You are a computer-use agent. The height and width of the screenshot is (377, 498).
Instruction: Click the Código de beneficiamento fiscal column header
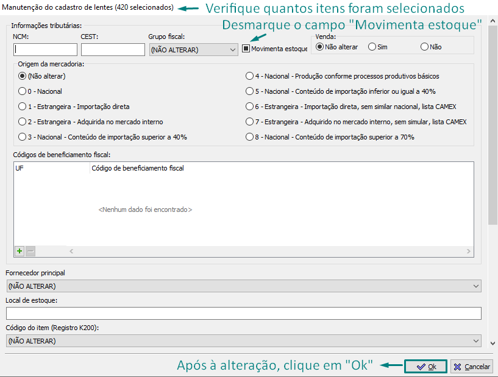pos(282,168)
